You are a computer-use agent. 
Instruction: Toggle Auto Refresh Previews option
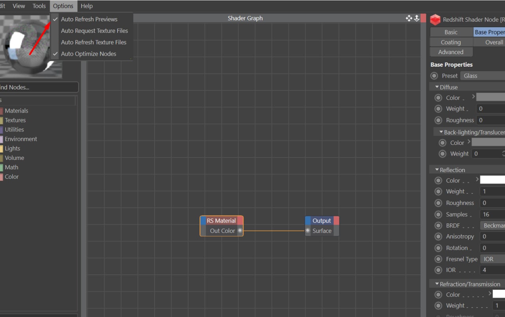click(89, 19)
